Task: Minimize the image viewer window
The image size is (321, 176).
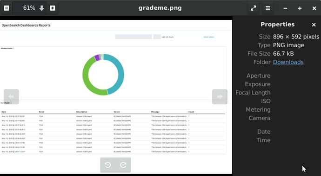Action: [x=285, y=8]
